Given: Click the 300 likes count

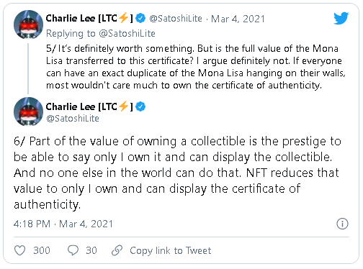Looking at the screenshot, I should pos(42,250).
